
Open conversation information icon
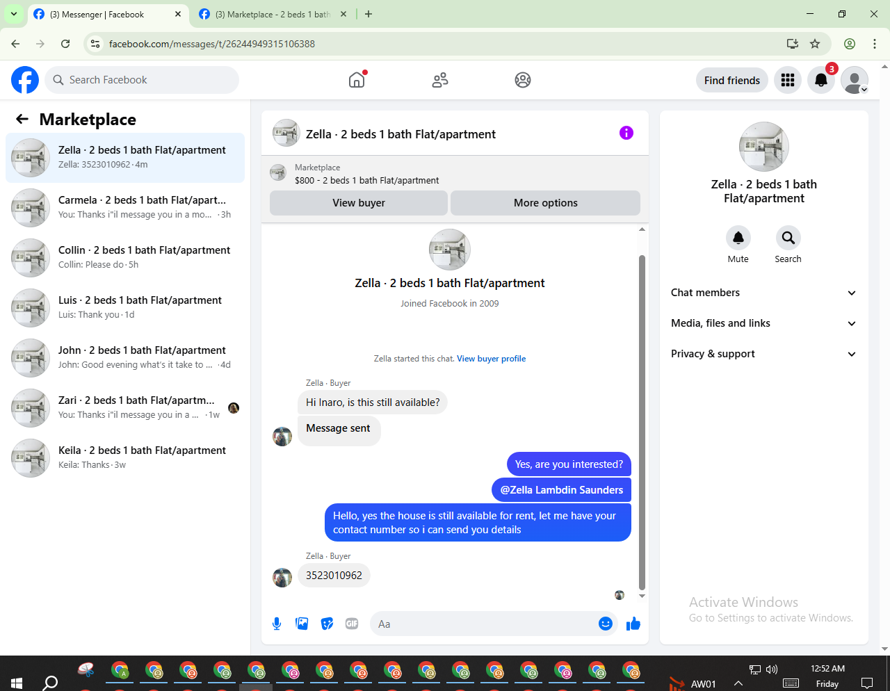pyautogui.click(x=626, y=133)
